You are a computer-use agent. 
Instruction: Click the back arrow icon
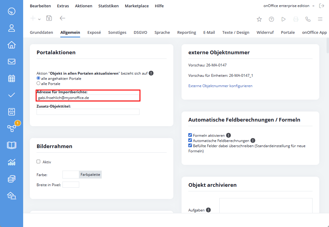point(62,18)
